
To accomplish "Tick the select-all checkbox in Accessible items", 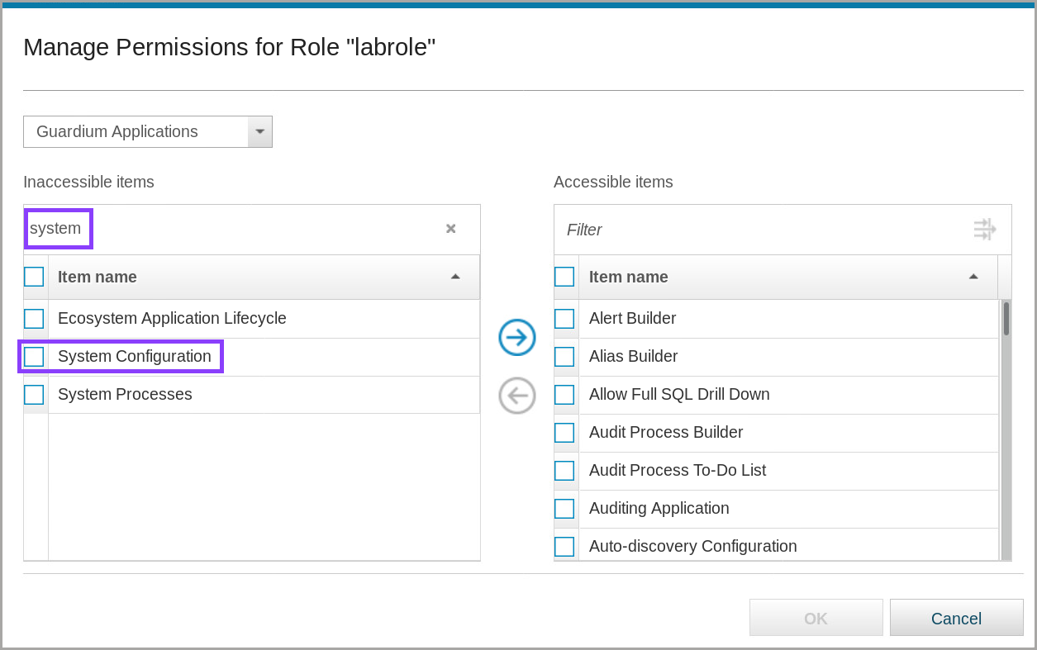I will [x=564, y=277].
